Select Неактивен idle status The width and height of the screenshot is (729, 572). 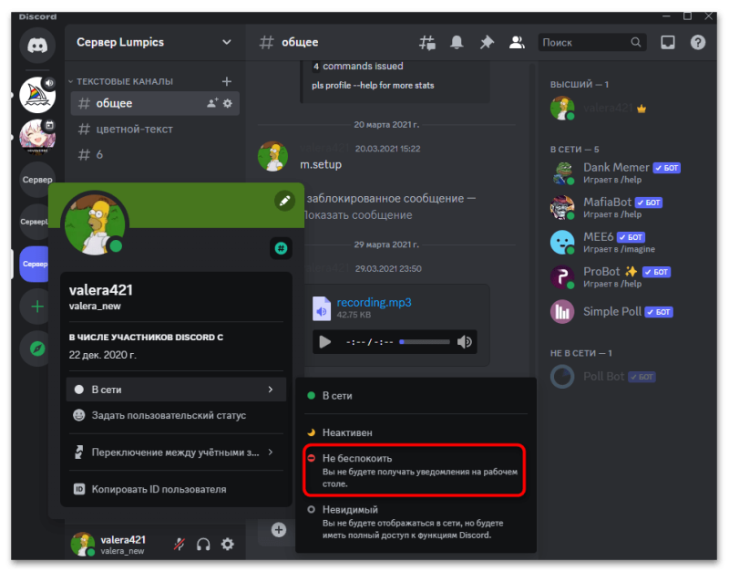click(416, 432)
